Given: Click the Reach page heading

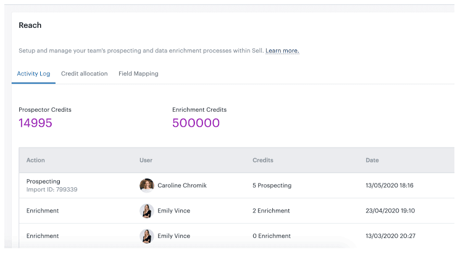Looking at the screenshot, I should 30,25.
